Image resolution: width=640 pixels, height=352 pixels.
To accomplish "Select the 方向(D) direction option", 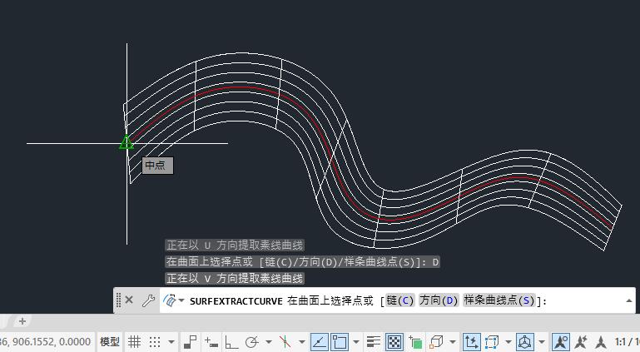I will point(439,300).
